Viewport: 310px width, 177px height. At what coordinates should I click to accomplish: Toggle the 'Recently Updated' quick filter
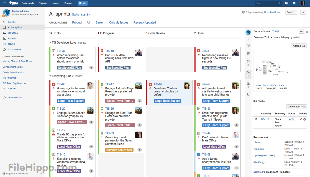tap(145, 23)
